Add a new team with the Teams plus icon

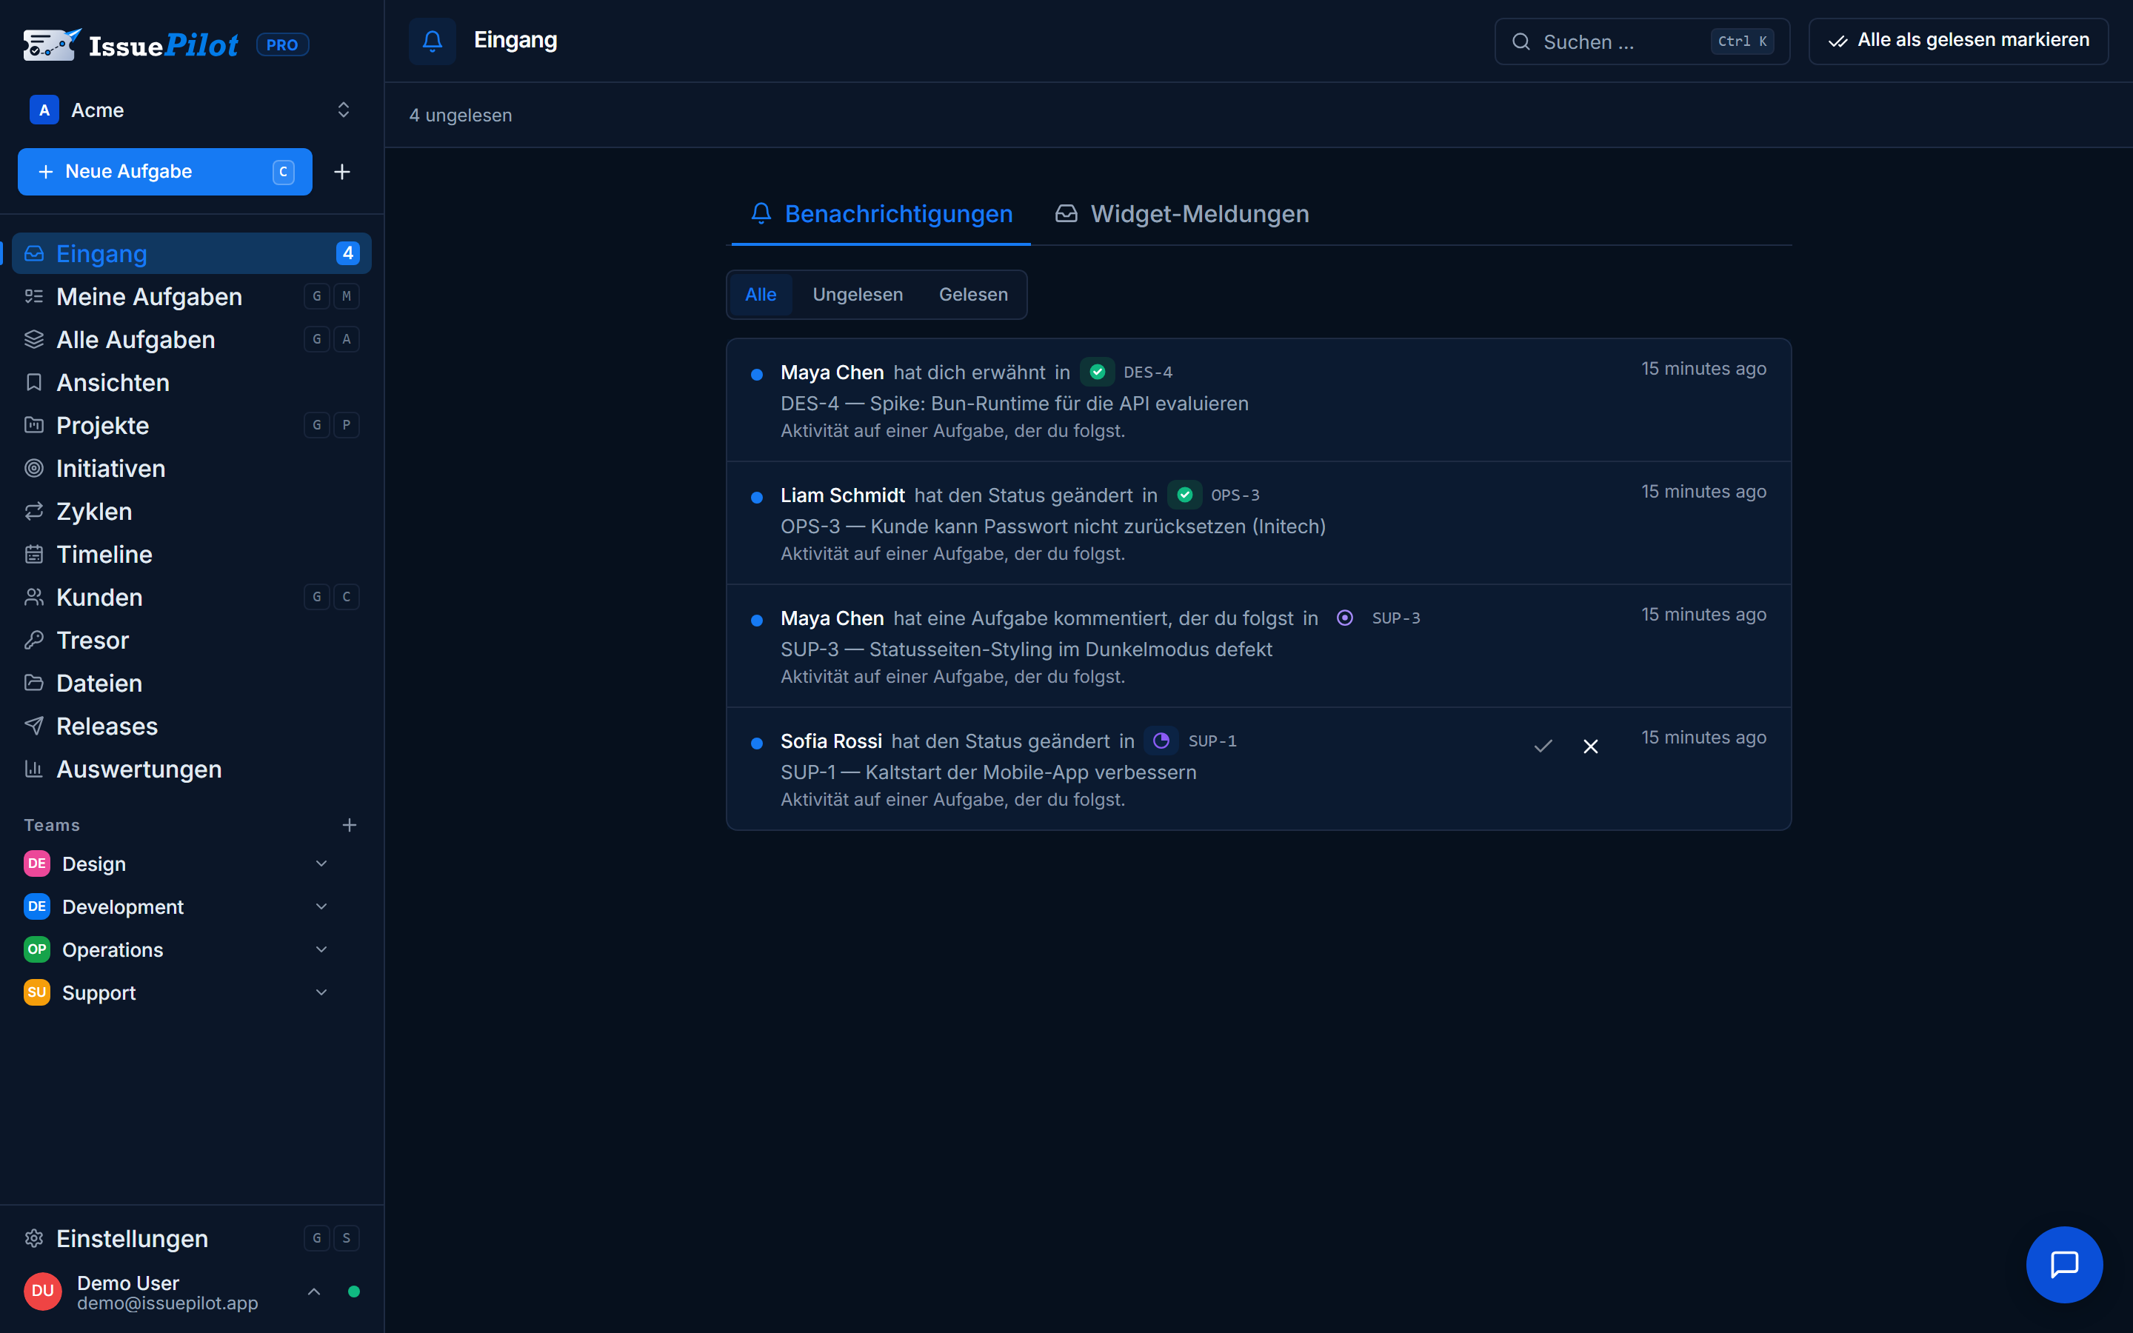coord(349,825)
